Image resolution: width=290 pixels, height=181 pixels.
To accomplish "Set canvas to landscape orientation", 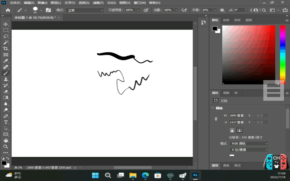I will click(240, 130).
